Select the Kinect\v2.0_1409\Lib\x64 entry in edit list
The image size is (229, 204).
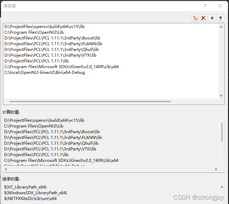pyautogui.click(x=61, y=67)
